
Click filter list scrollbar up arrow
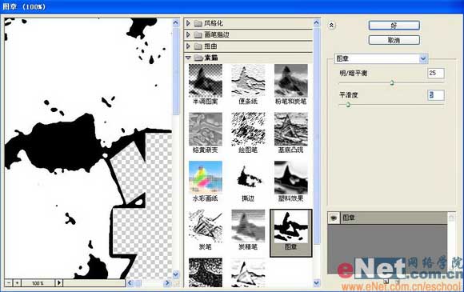(x=316, y=22)
